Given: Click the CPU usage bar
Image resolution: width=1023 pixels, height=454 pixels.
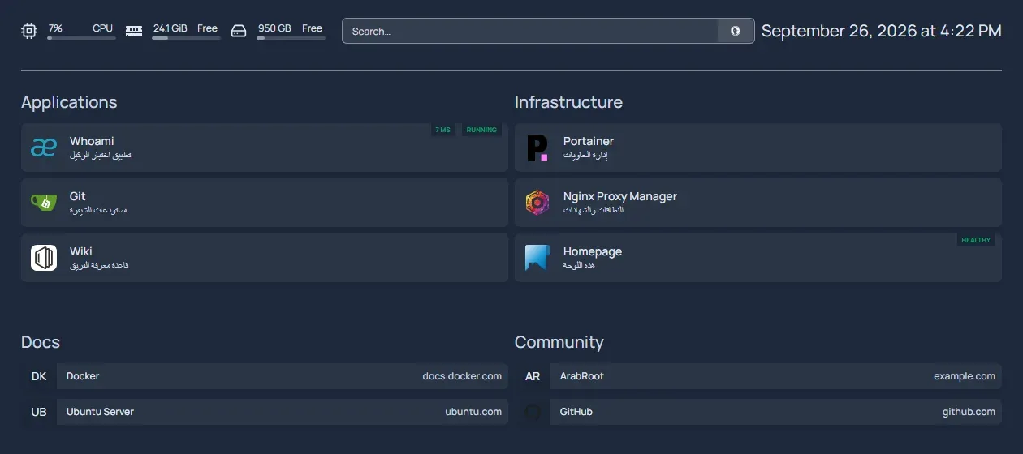Looking at the screenshot, I should (x=80, y=38).
